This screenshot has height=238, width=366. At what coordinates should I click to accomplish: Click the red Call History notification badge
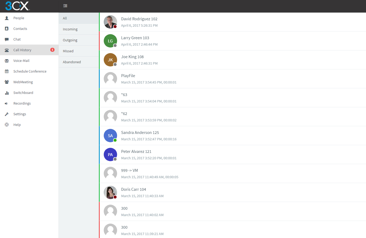[52, 50]
